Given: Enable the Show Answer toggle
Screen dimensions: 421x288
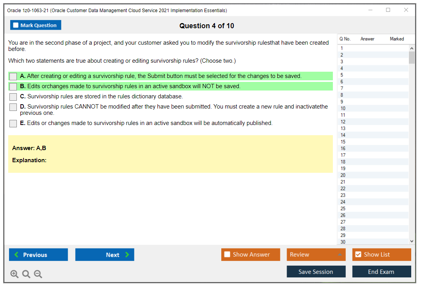Looking at the screenshot, I should (x=227, y=254).
